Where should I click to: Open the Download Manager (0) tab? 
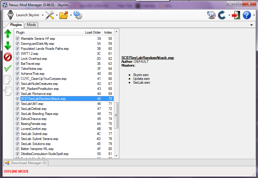(x=26, y=163)
